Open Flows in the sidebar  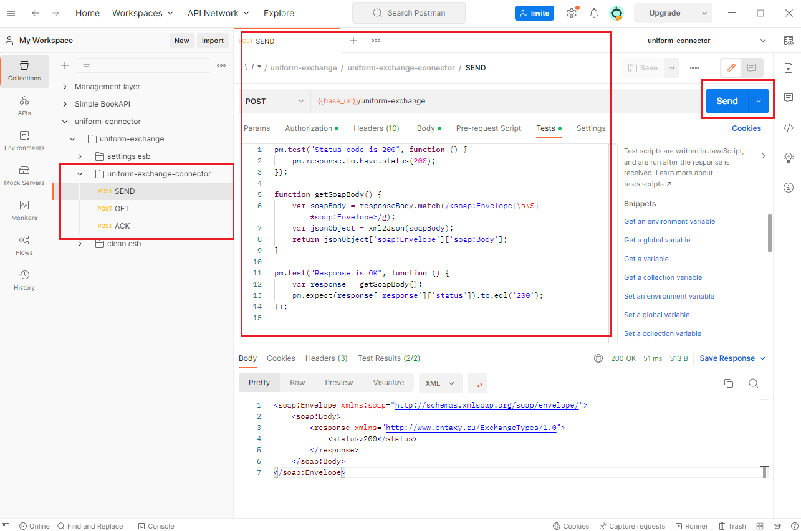click(24, 246)
